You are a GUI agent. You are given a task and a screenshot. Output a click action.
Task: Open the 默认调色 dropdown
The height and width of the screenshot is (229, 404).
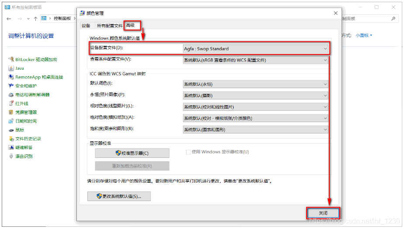pyautogui.click(x=256, y=84)
